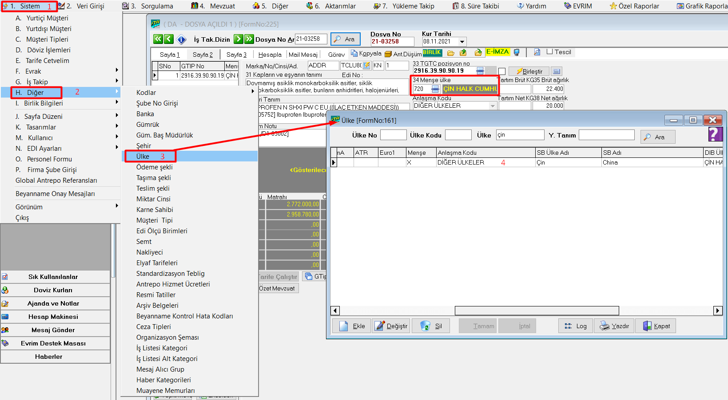Open the blue info icon in the file toolbar
The width and height of the screenshot is (728, 400).
tap(181, 39)
